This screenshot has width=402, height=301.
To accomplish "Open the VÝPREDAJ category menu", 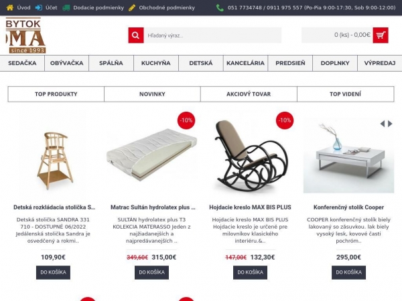I will [380, 63].
